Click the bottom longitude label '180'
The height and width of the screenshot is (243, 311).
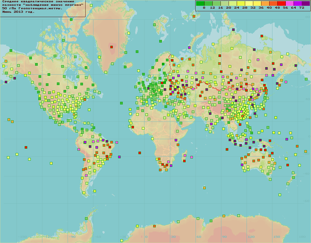coord(302,237)
